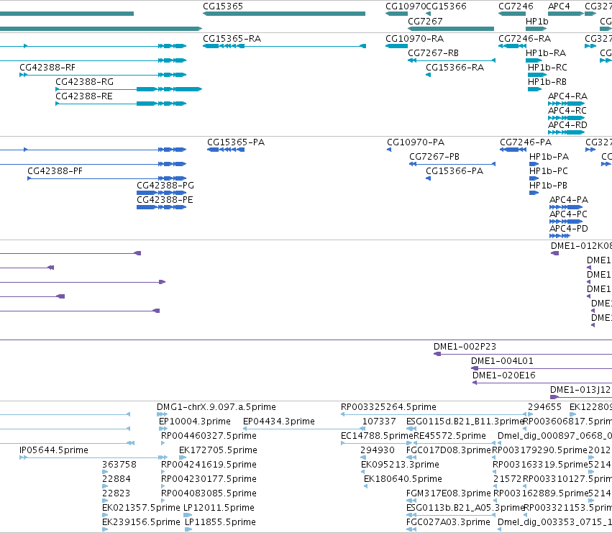Click the CG7246-PA protein label
The width and height of the screenshot is (612, 533).
coord(526,142)
